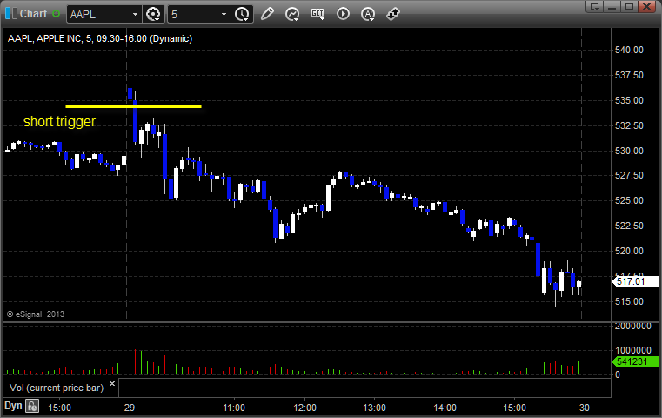Image resolution: width=662 pixels, height=418 pixels.
Task: Close the chart window
Action: pos(647,6)
